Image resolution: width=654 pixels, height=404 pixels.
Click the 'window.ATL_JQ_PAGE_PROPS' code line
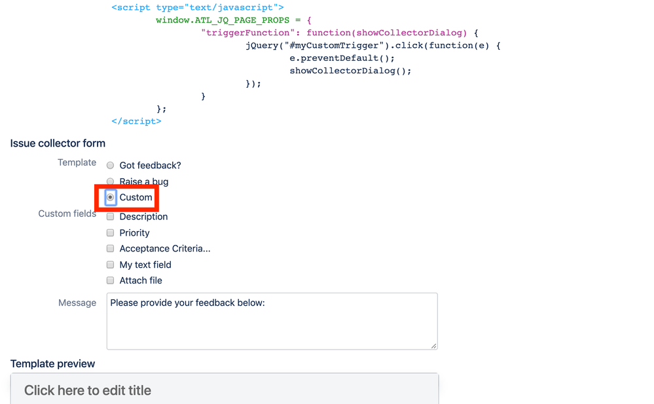tap(234, 20)
